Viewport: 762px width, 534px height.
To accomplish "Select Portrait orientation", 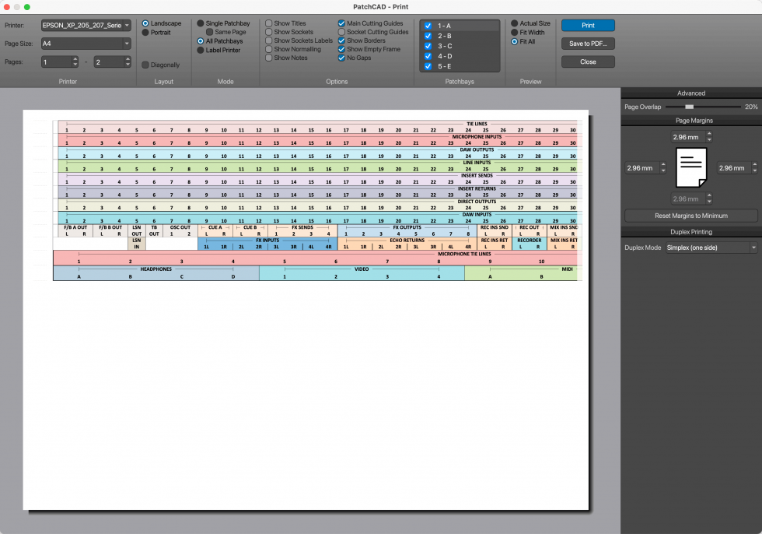I will point(145,32).
